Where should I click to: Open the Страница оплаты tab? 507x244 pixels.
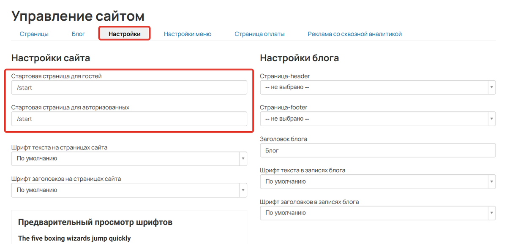(x=259, y=34)
